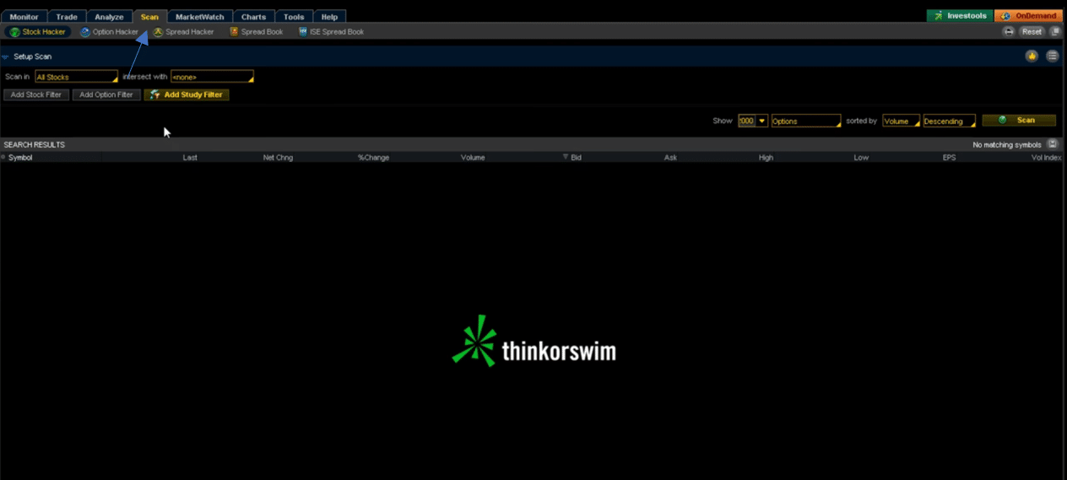1067x480 pixels.
Task: Sort by the Vol Index column header
Action: tap(1046, 158)
